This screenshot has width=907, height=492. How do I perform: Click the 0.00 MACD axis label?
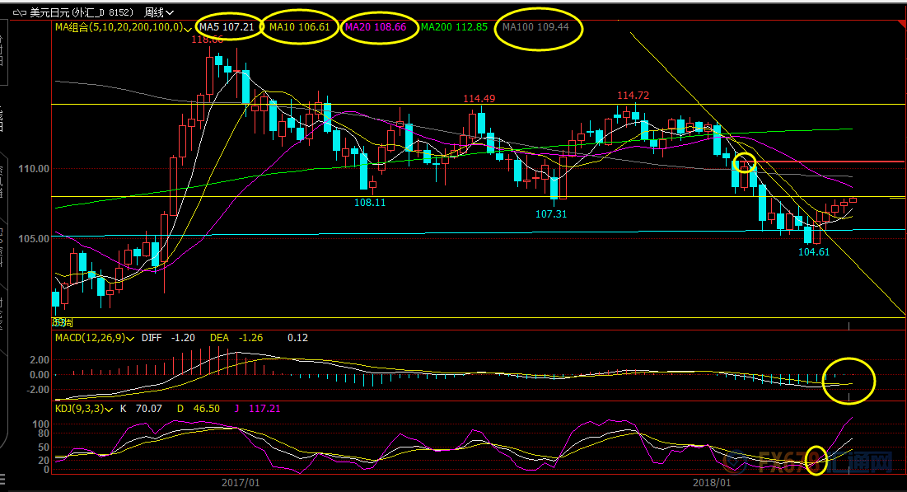click(40, 375)
